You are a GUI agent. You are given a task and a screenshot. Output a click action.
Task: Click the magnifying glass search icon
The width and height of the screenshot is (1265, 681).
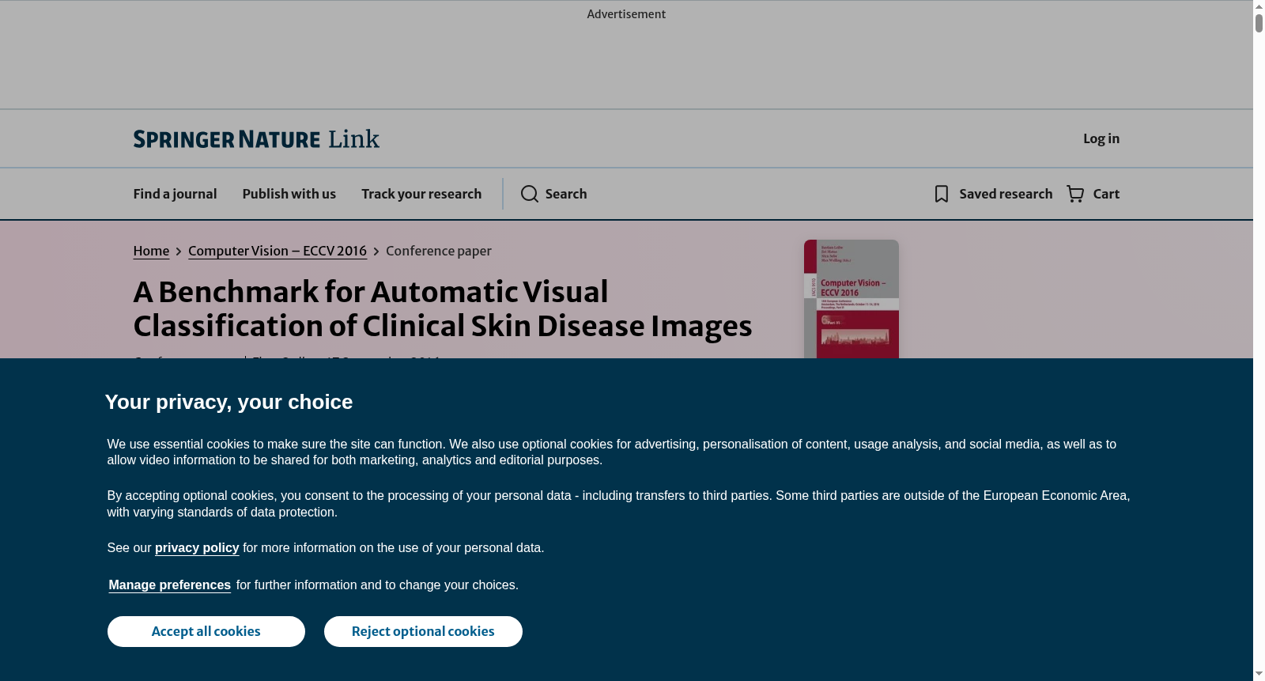tap(530, 194)
